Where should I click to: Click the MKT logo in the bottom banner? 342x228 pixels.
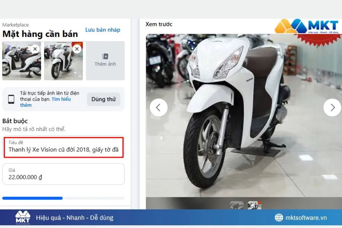tap(22, 217)
